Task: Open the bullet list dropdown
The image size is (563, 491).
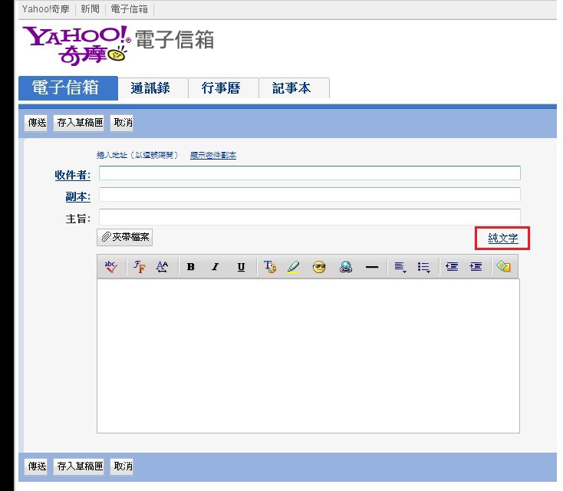Action: (424, 267)
